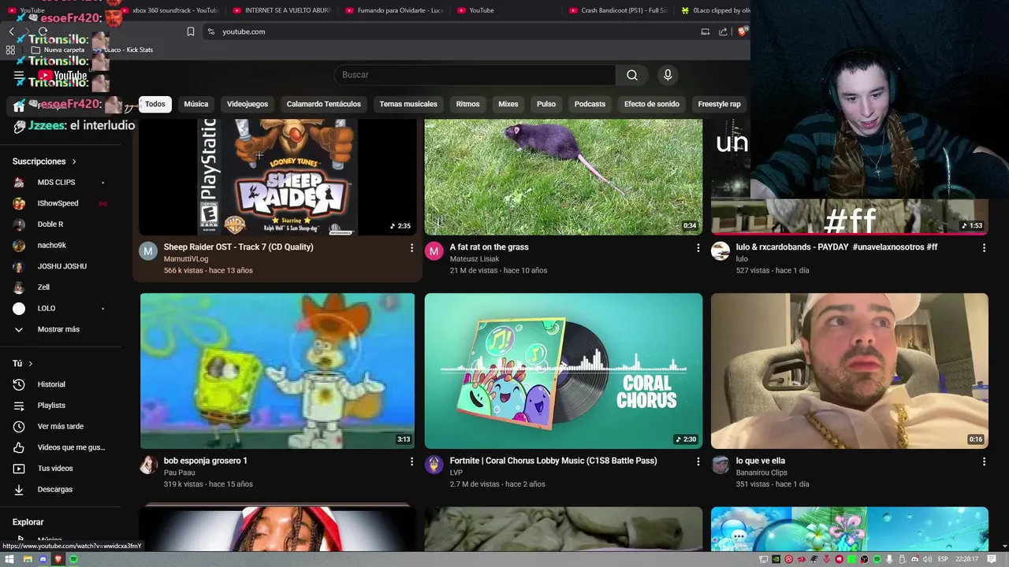The image size is (1009, 567).
Task: Open Spotify from the Windows taskbar
Action: [x=73, y=559]
